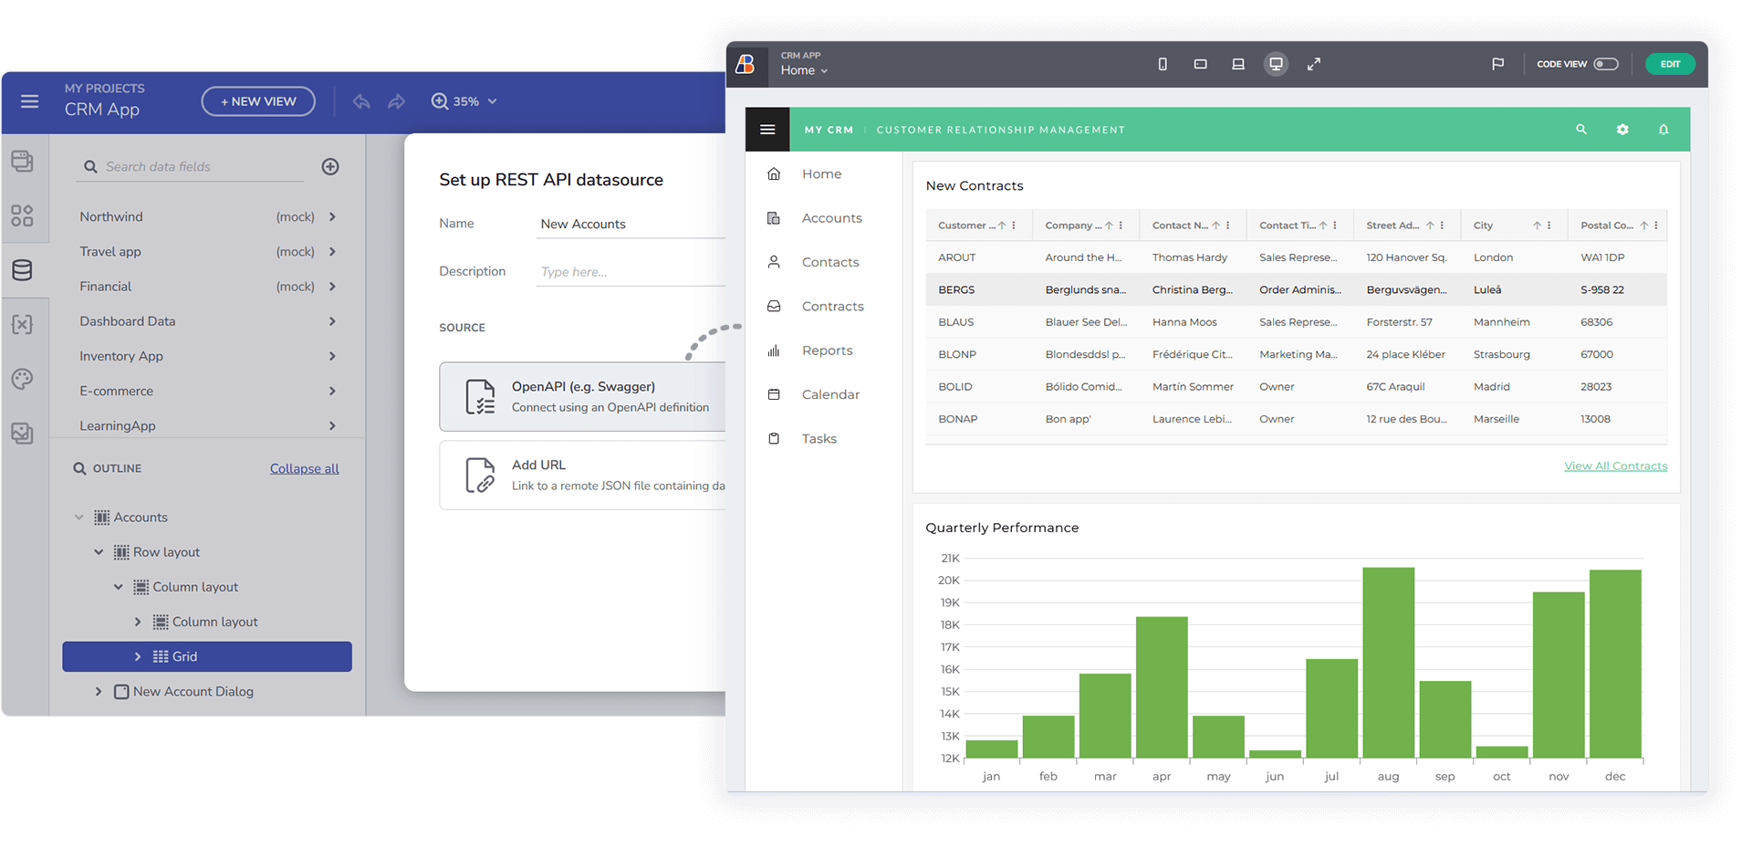The image size is (1752, 848).
Task: Open the data sources database icon in sidebar
Action: click(23, 270)
